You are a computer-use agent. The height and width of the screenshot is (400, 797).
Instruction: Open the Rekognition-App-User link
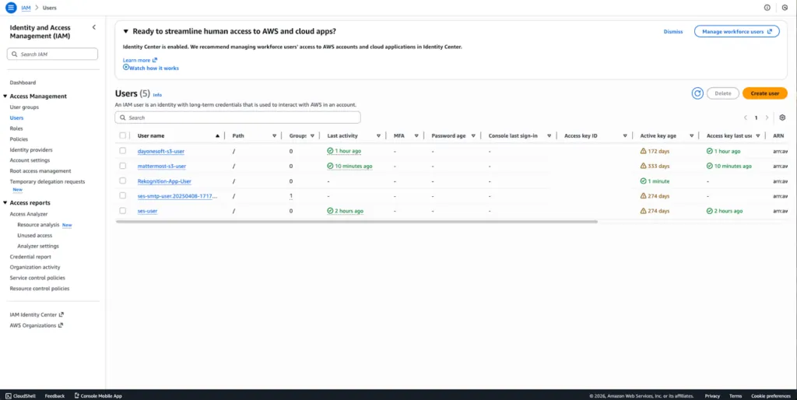(x=164, y=181)
